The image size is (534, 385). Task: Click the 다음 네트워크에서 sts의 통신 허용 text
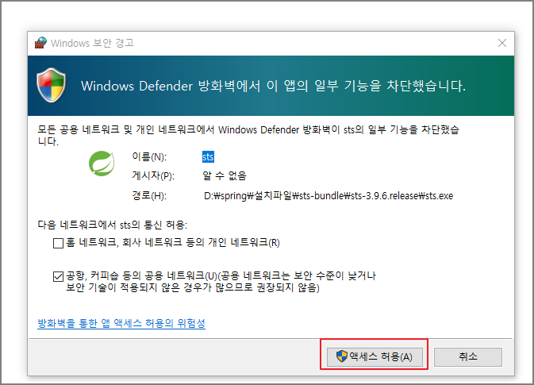click(x=113, y=225)
